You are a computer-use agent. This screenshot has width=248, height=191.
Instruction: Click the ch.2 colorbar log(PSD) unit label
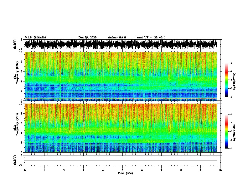pyautogui.click(x=234, y=133)
